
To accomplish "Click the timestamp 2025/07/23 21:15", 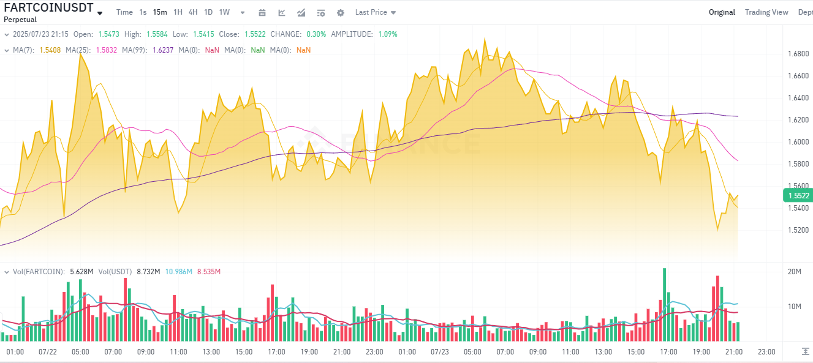I will click(40, 34).
